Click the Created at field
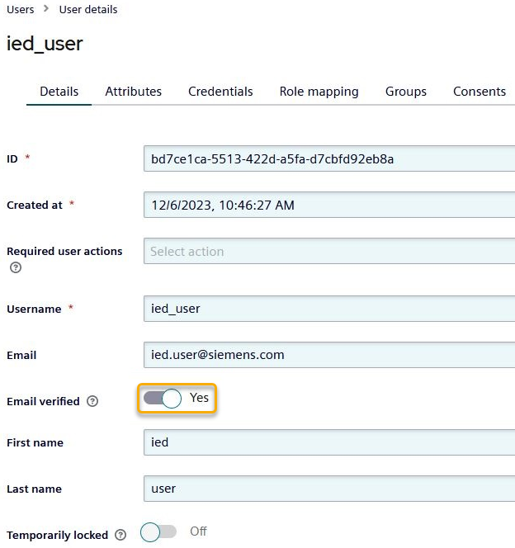The image size is (515, 548). pos(328,205)
